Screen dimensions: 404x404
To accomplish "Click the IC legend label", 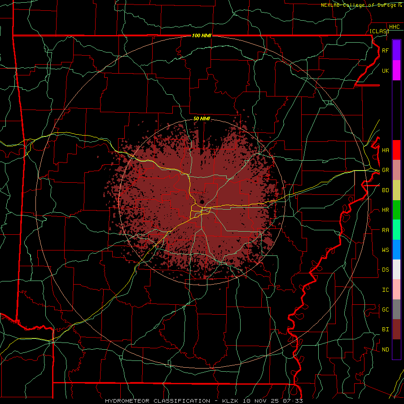I will pos(386,290).
